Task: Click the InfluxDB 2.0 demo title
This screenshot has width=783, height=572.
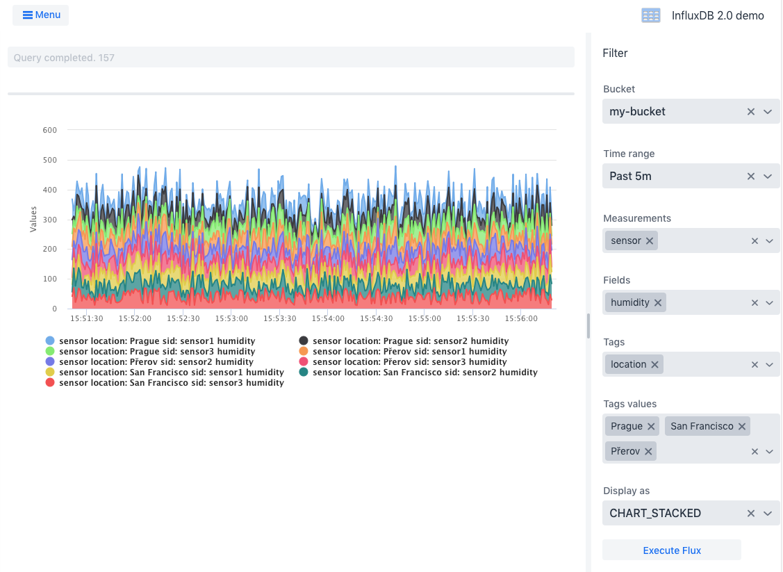Action: [718, 15]
